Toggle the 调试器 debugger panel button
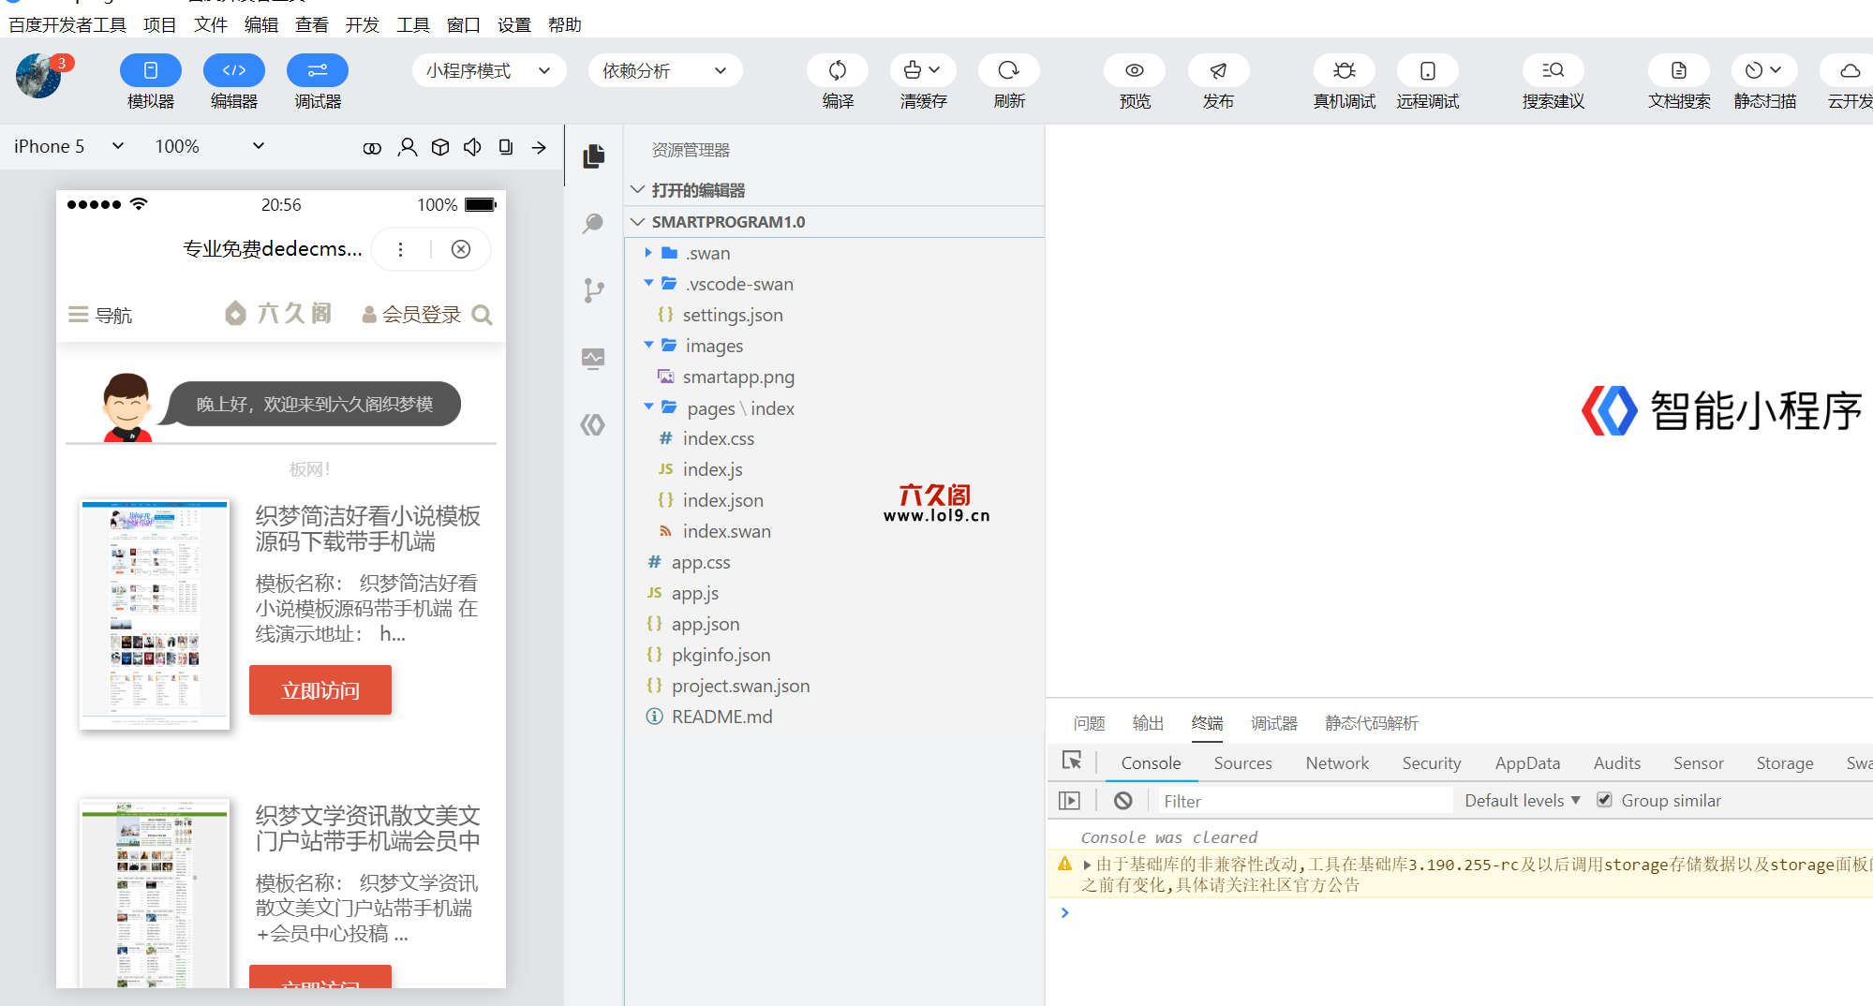Viewport: 1873px width, 1006px height. 317,70
